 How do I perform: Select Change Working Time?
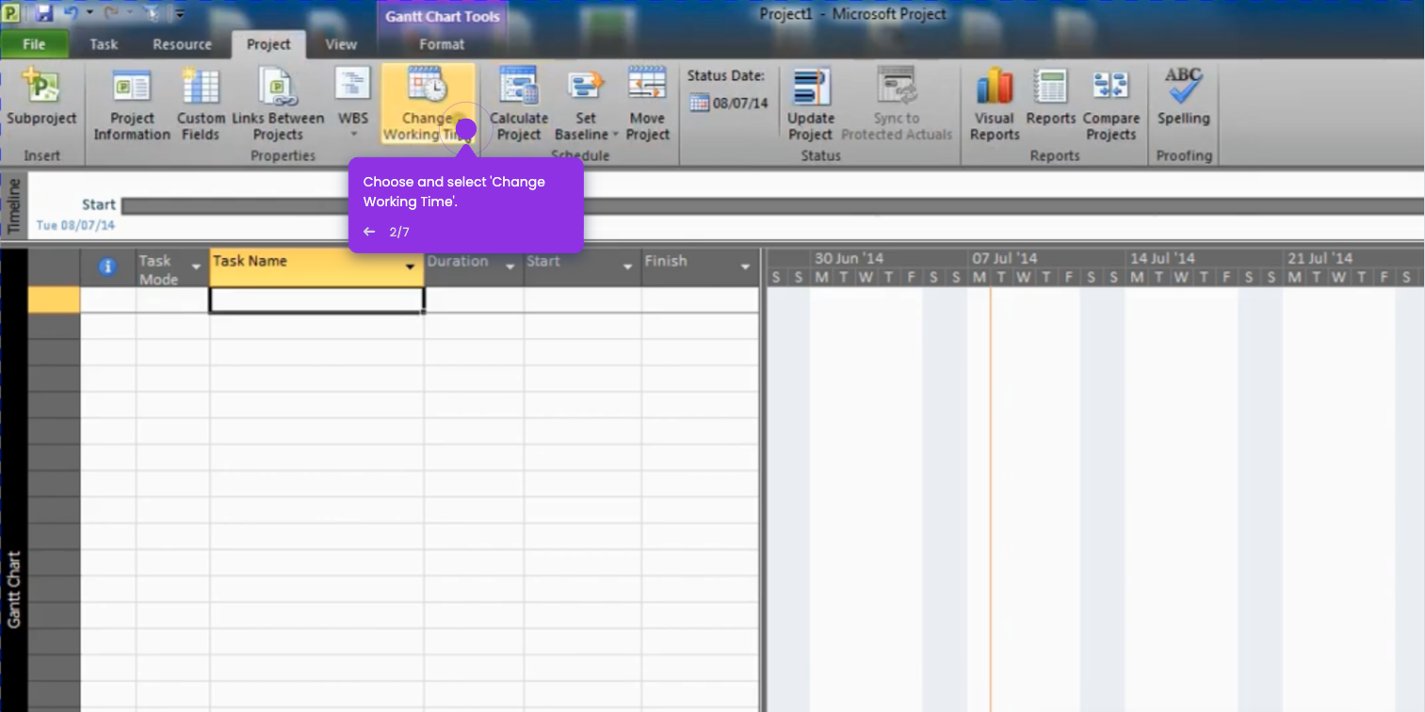(427, 104)
